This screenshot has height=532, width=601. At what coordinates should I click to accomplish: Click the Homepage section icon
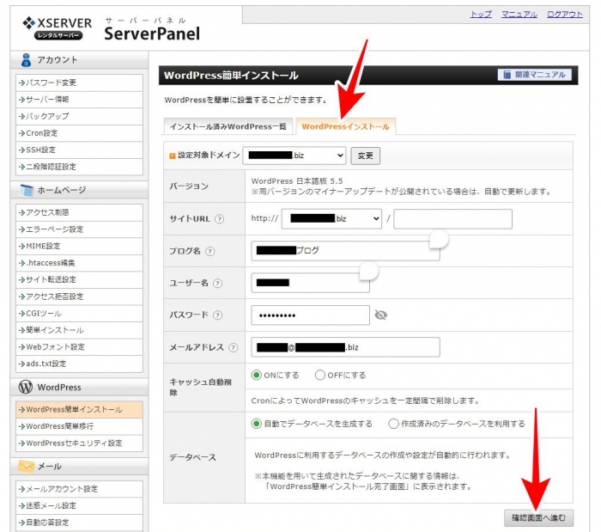27,190
